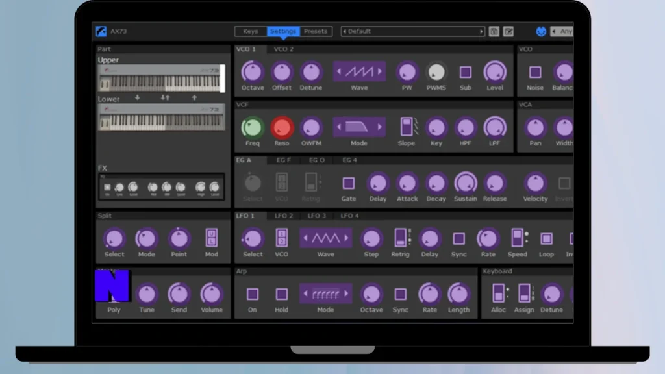This screenshot has height=374, width=665.
Task: Toggle the EG Gate switch
Action: click(349, 183)
